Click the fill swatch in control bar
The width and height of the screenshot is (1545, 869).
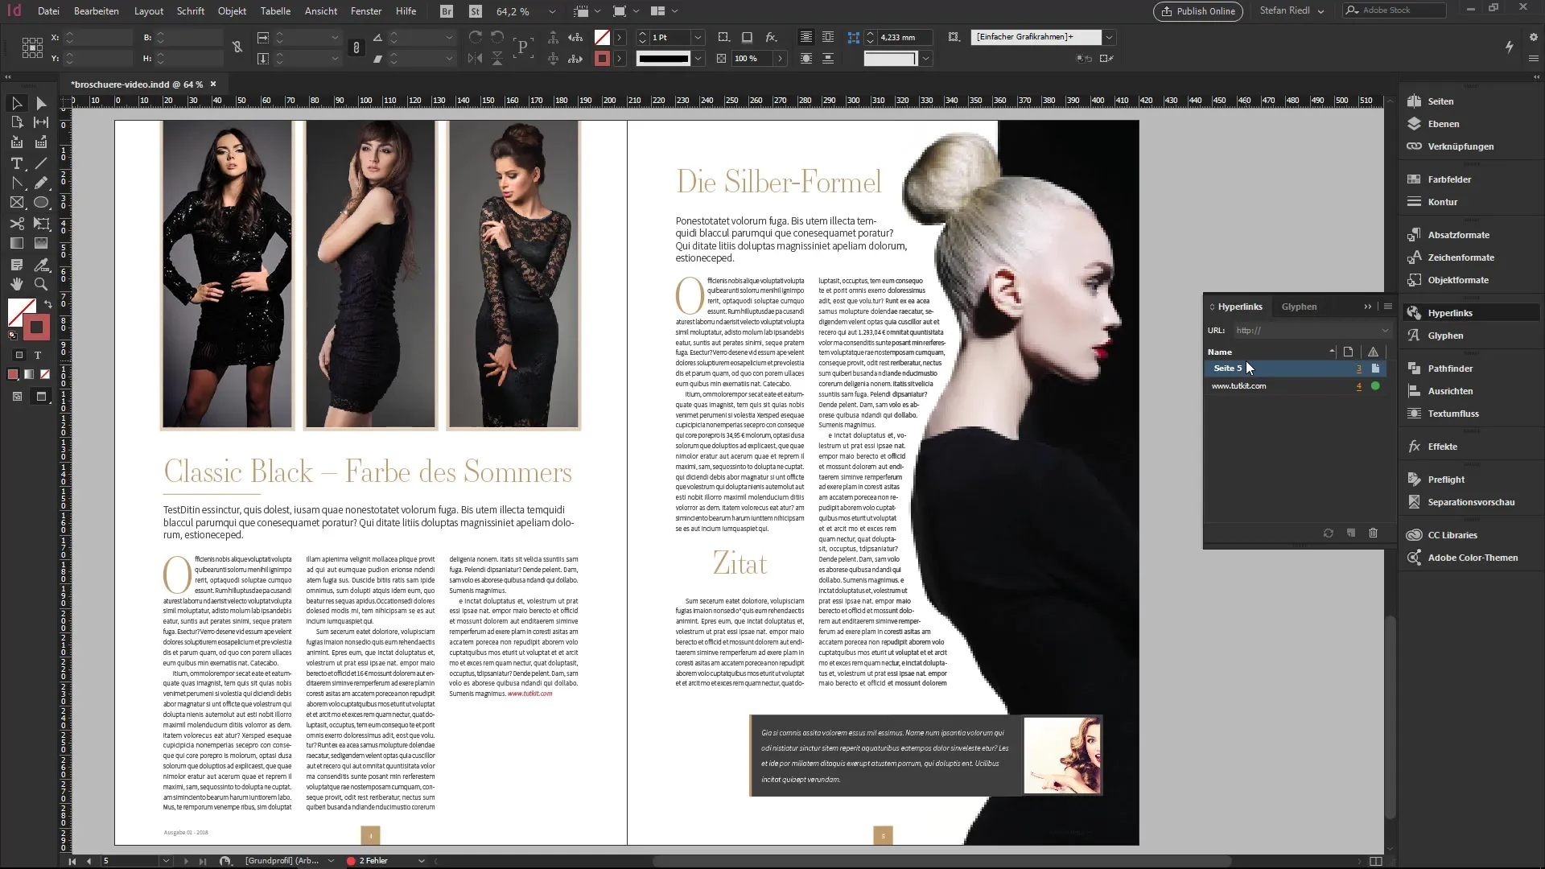[x=602, y=37]
